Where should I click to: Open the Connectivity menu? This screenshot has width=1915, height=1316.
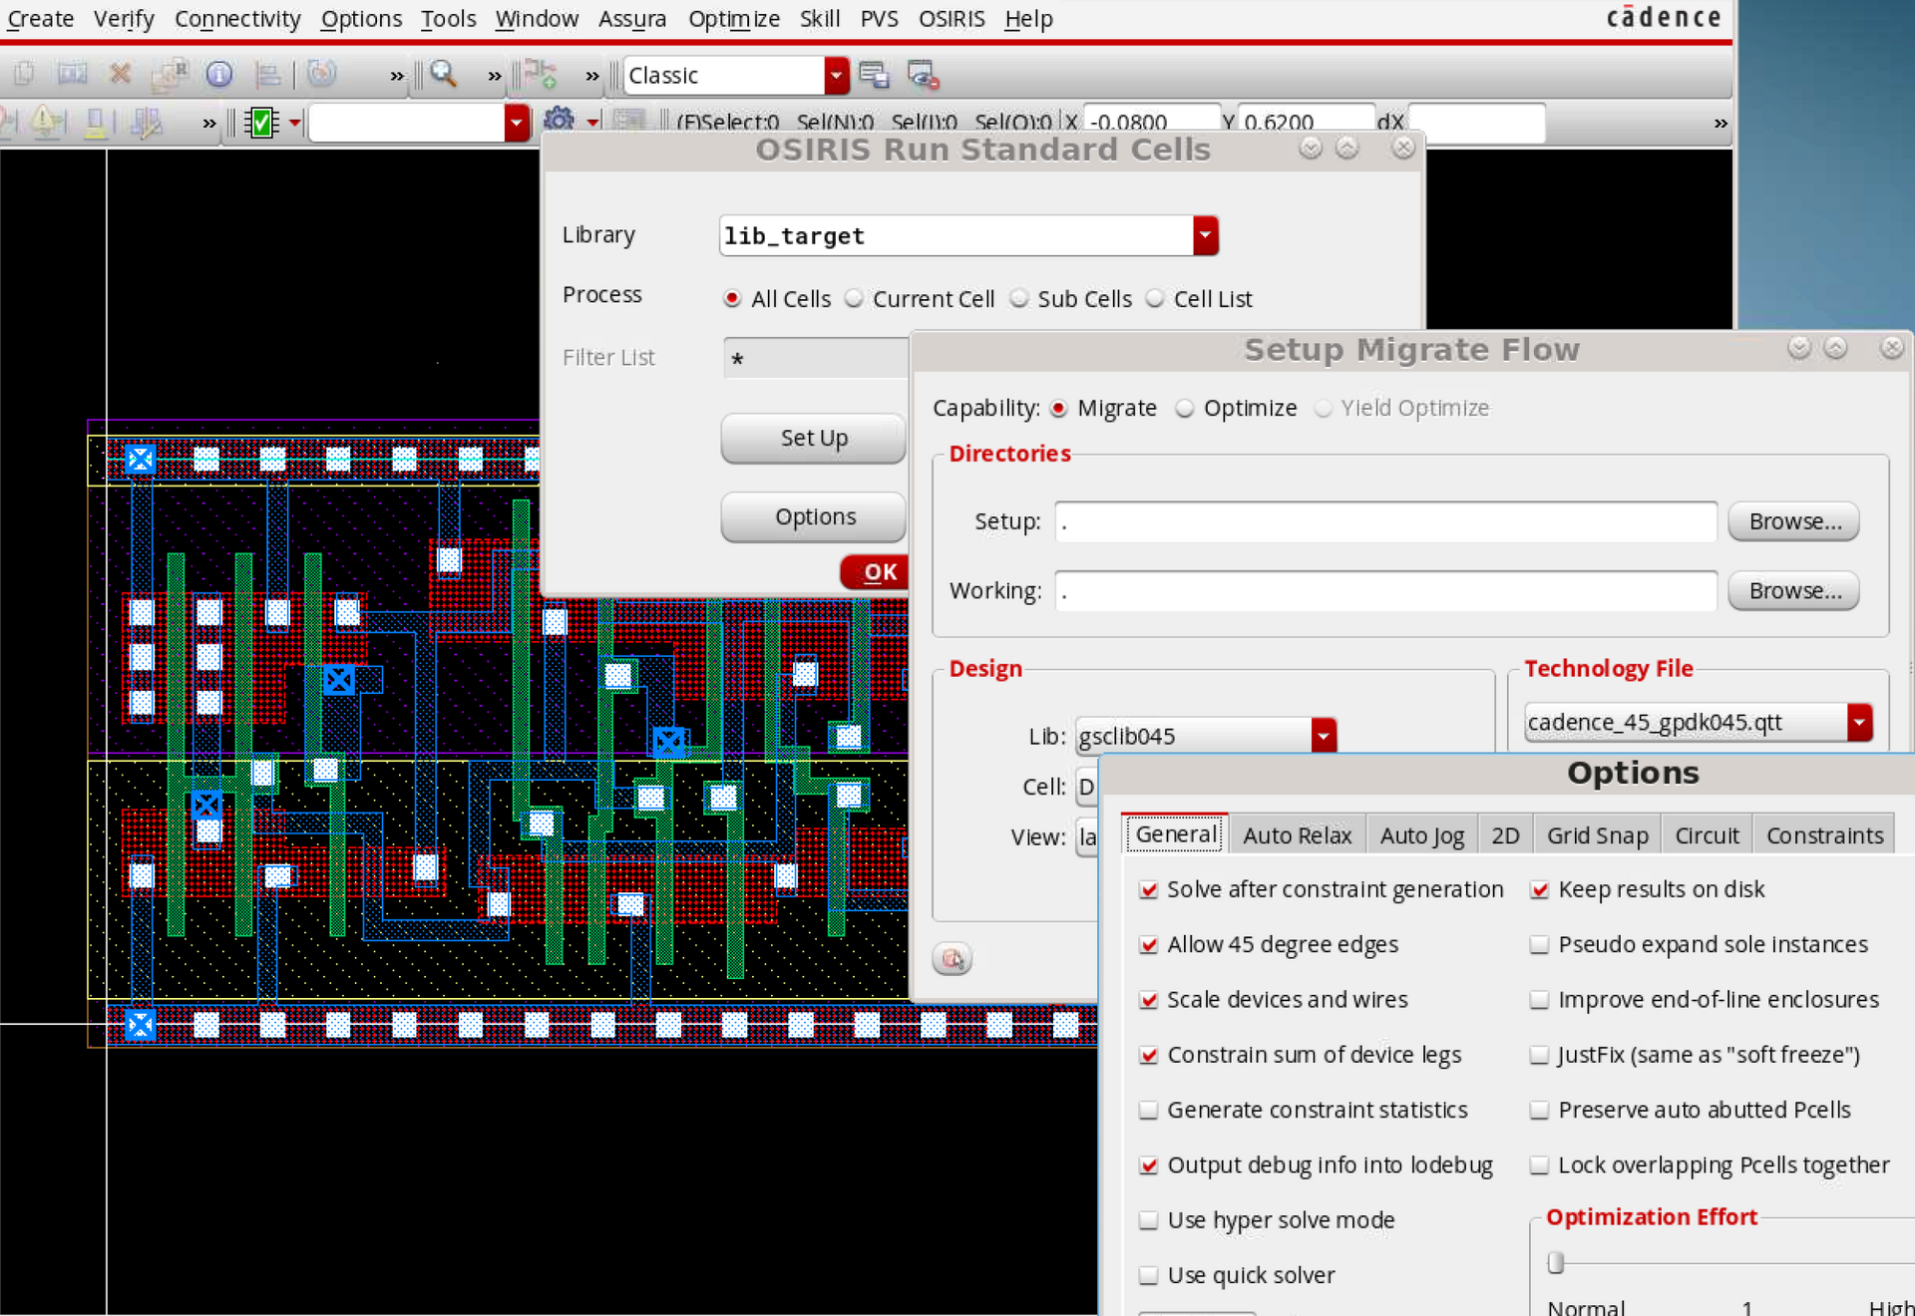pos(237,19)
